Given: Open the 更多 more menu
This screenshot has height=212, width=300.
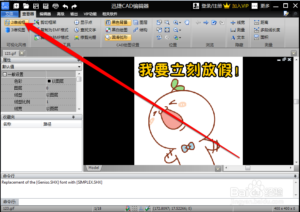Looking at the screenshot, I should 260,6.
